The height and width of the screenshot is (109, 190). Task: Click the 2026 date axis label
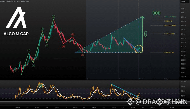click(x=133, y=108)
